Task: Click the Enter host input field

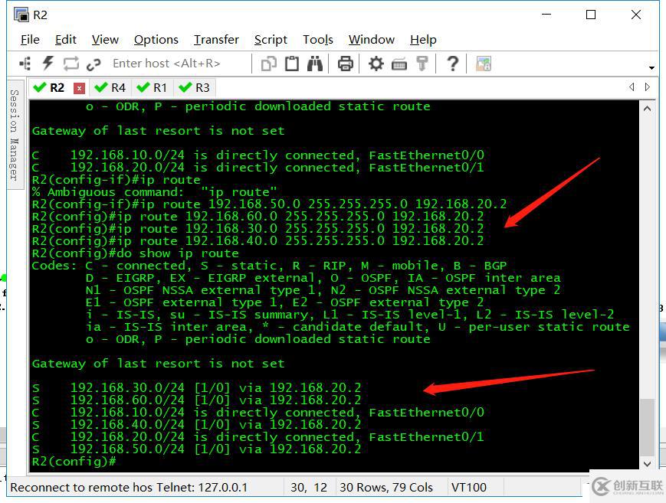Action: pyautogui.click(x=179, y=64)
